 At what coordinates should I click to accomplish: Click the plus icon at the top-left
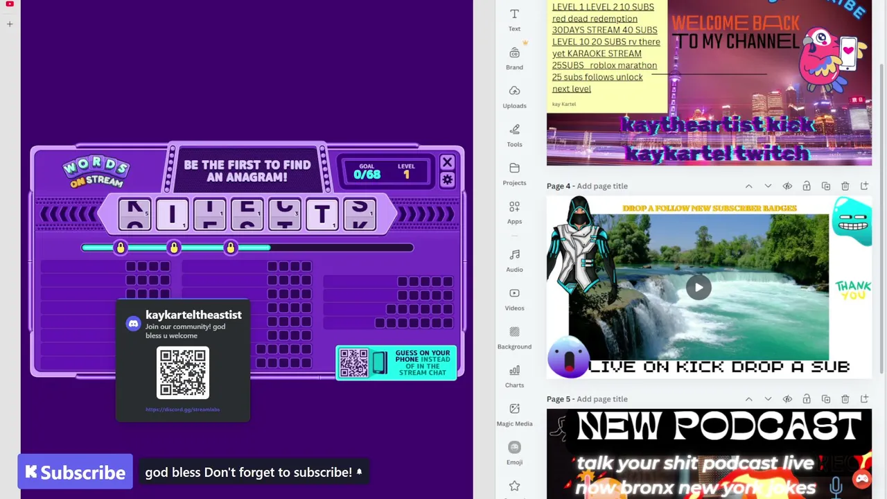coord(10,24)
